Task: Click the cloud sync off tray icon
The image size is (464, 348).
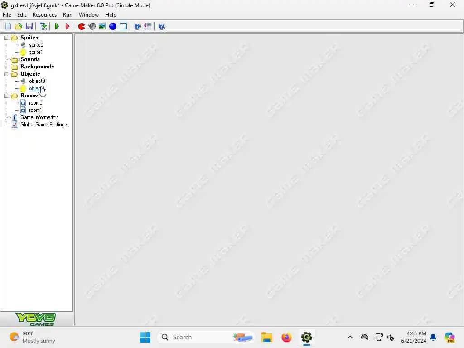Action: pyautogui.click(x=365, y=337)
